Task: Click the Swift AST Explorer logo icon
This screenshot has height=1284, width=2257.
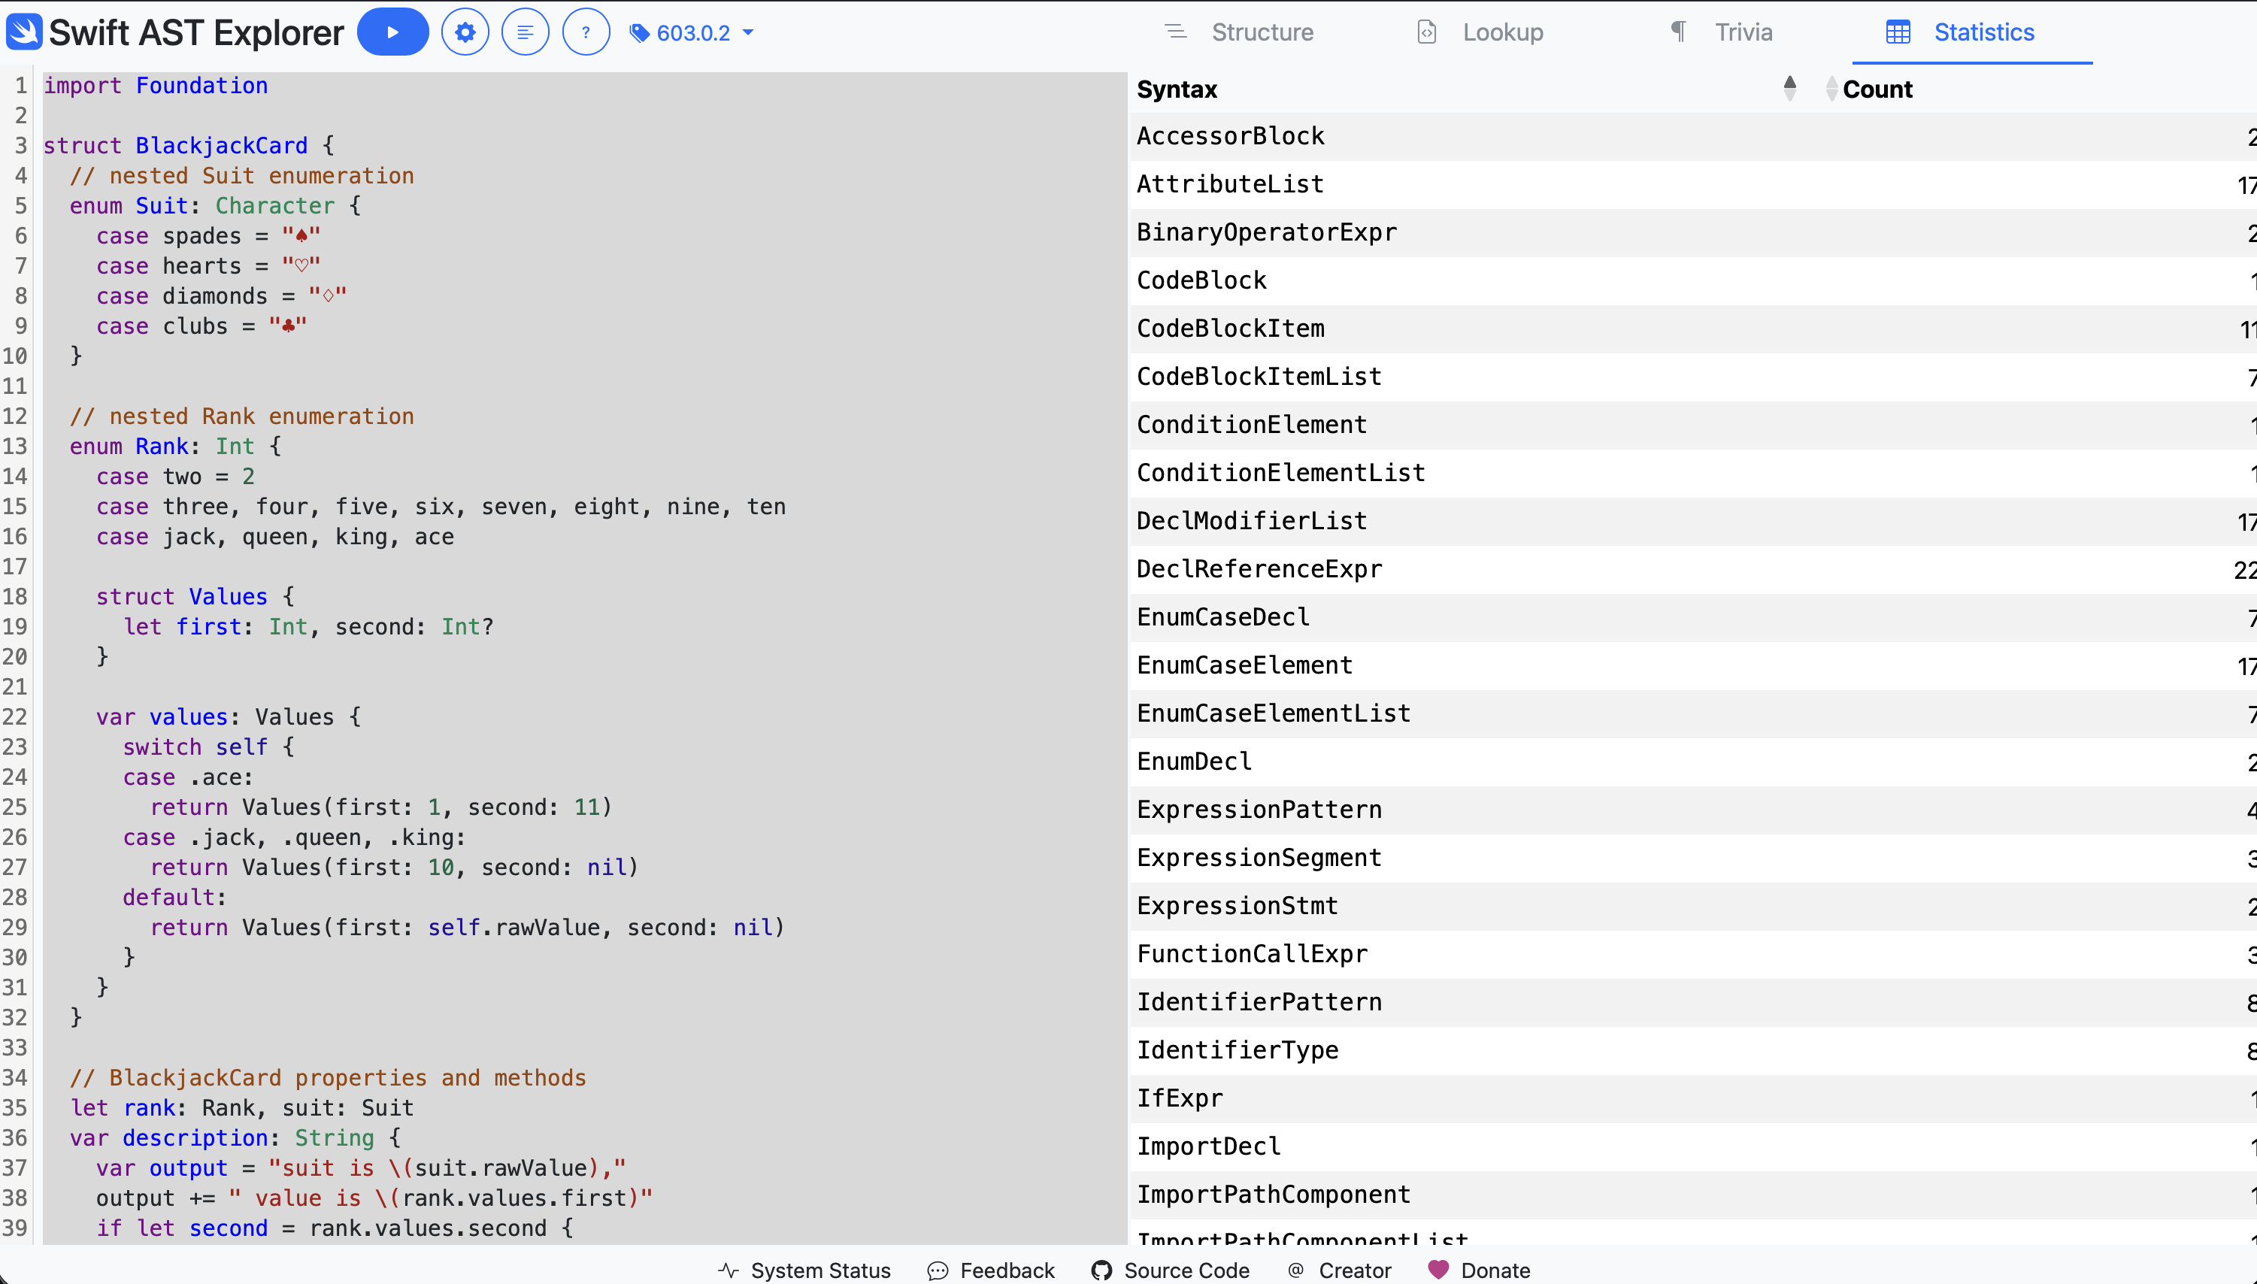Action: pyautogui.click(x=24, y=32)
